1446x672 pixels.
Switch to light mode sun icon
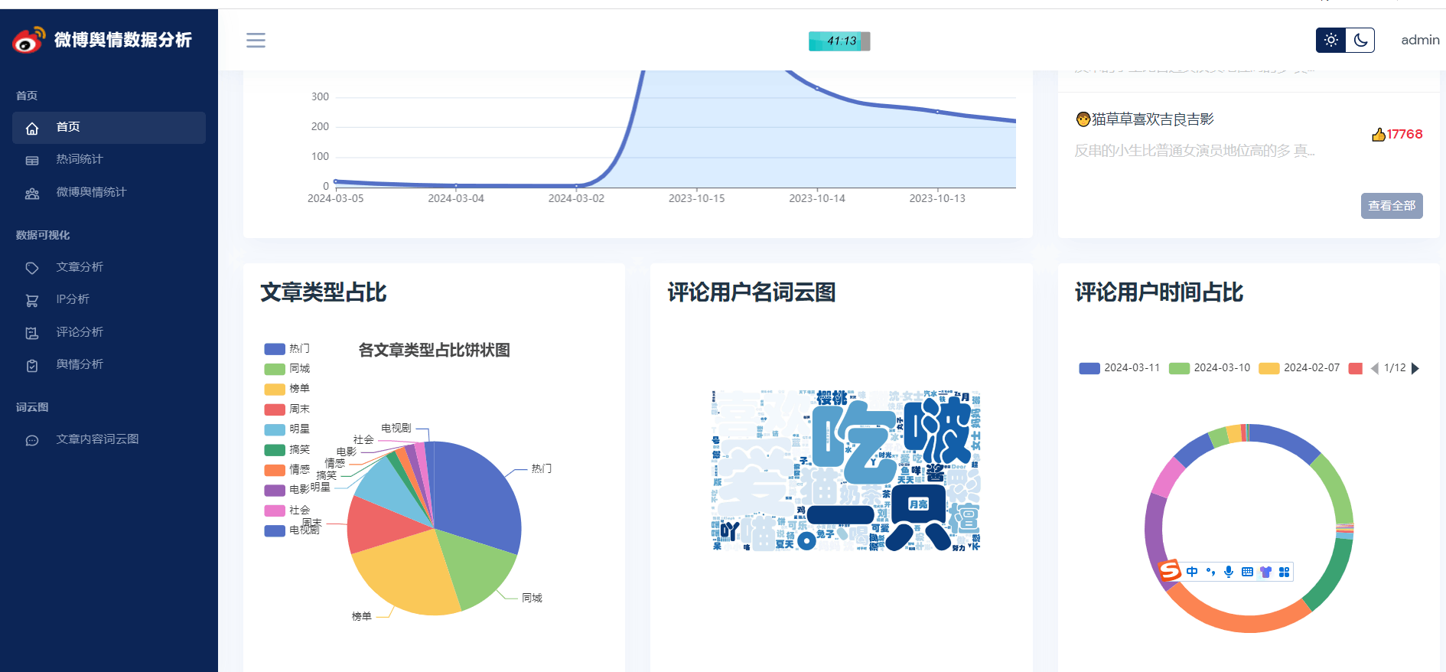(x=1330, y=41)
